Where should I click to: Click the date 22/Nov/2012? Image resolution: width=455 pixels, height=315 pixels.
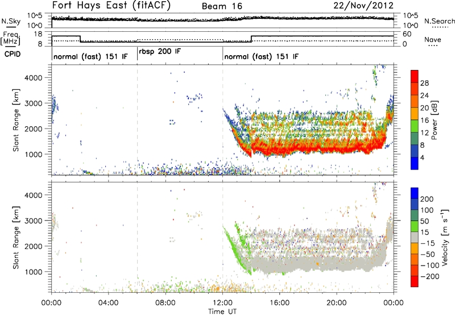[363, 5]
